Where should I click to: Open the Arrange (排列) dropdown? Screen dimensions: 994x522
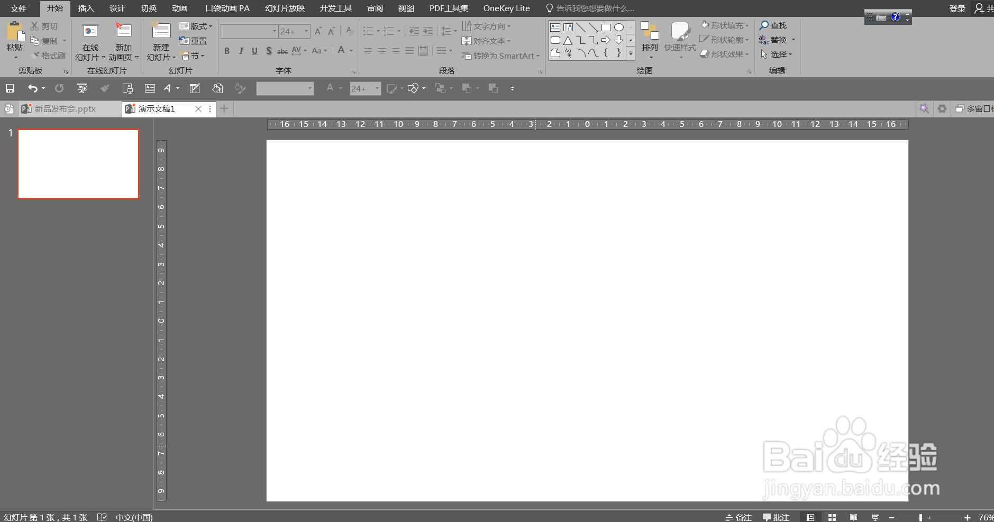650,40
